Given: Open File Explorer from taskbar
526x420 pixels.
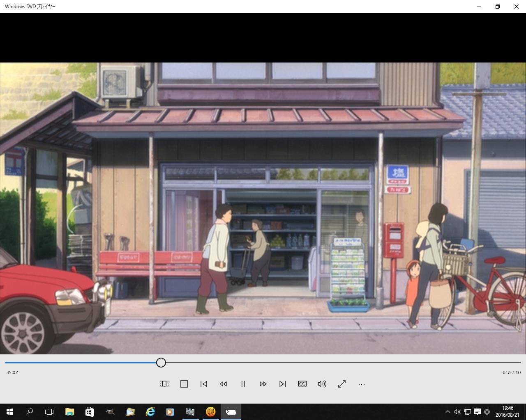Looking at the screenshot, I should [x=69, y=412].
